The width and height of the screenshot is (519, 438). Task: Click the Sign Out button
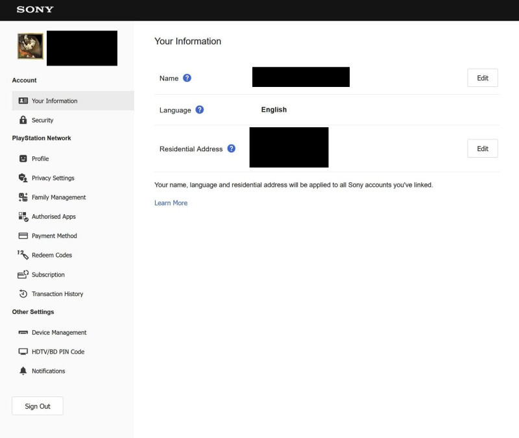38,406
